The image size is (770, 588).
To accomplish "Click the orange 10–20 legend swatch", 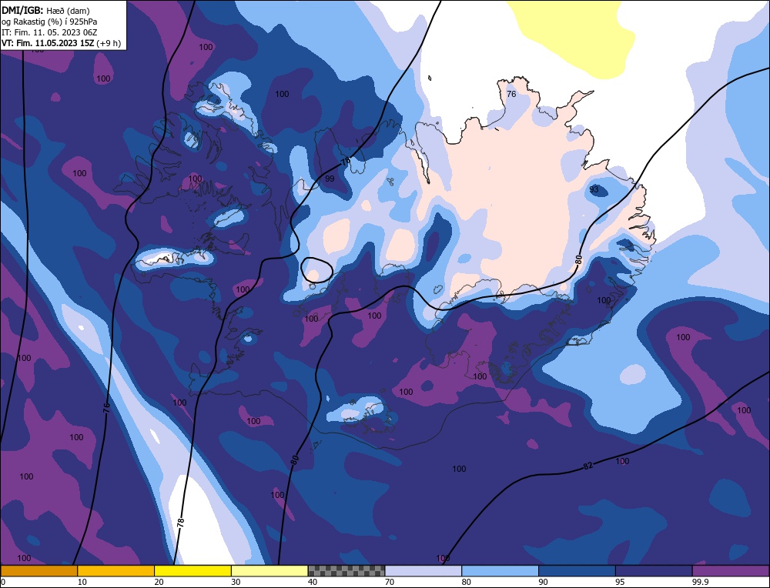I will [116, 571].
